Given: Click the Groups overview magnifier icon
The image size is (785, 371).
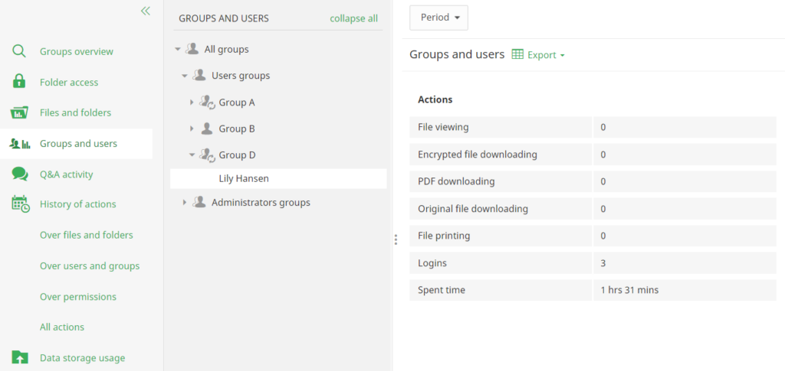Looking at the screenshot, I should click(x=19, y=51).
